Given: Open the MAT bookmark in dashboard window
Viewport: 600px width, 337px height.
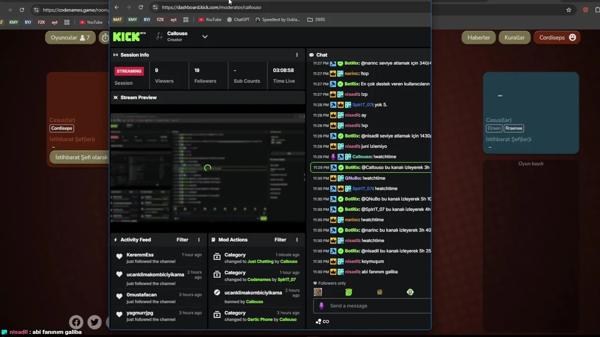Looking at the screenshot, I should pyautogui.click(x=117, y=20).
